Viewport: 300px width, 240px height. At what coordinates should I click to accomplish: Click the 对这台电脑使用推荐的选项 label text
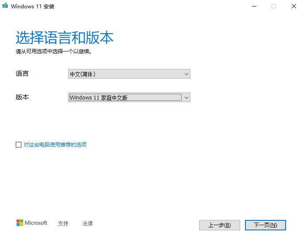tap(55, 144)
